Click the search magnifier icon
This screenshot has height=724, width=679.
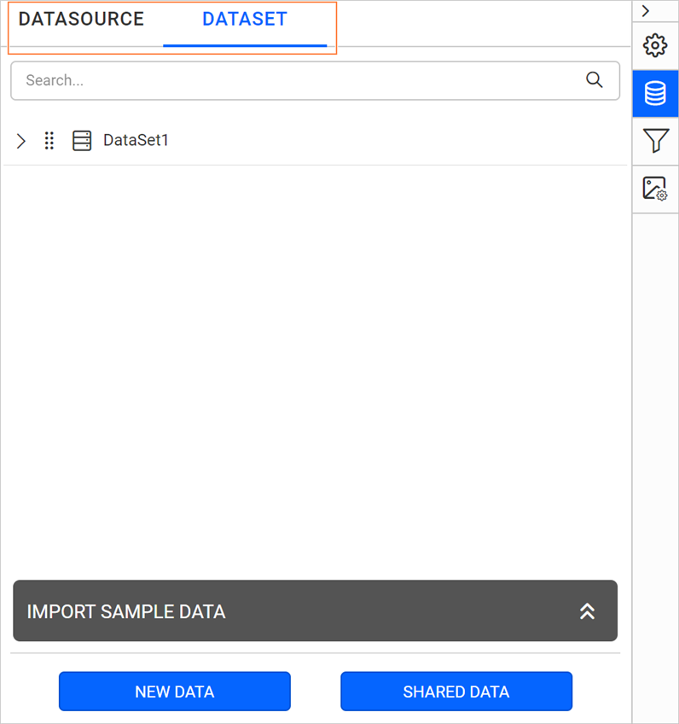click(595, 79)
